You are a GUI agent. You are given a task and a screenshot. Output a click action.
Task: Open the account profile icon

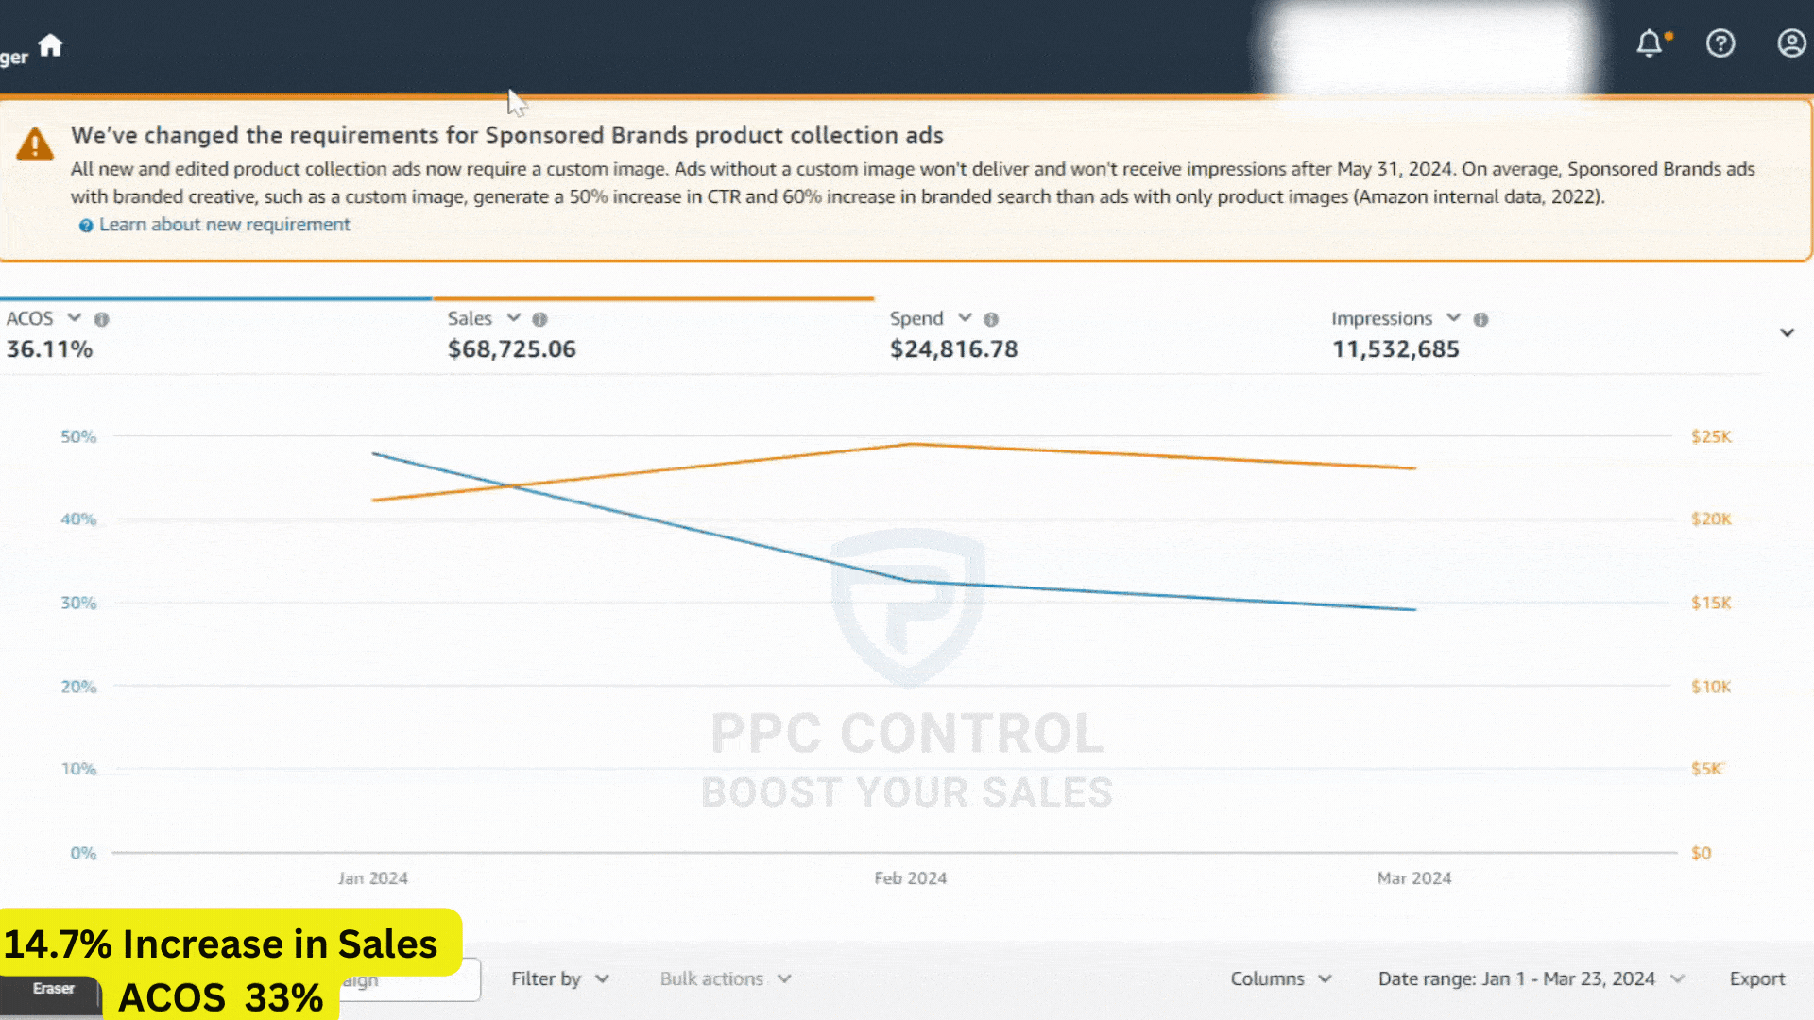(1791, 43)
